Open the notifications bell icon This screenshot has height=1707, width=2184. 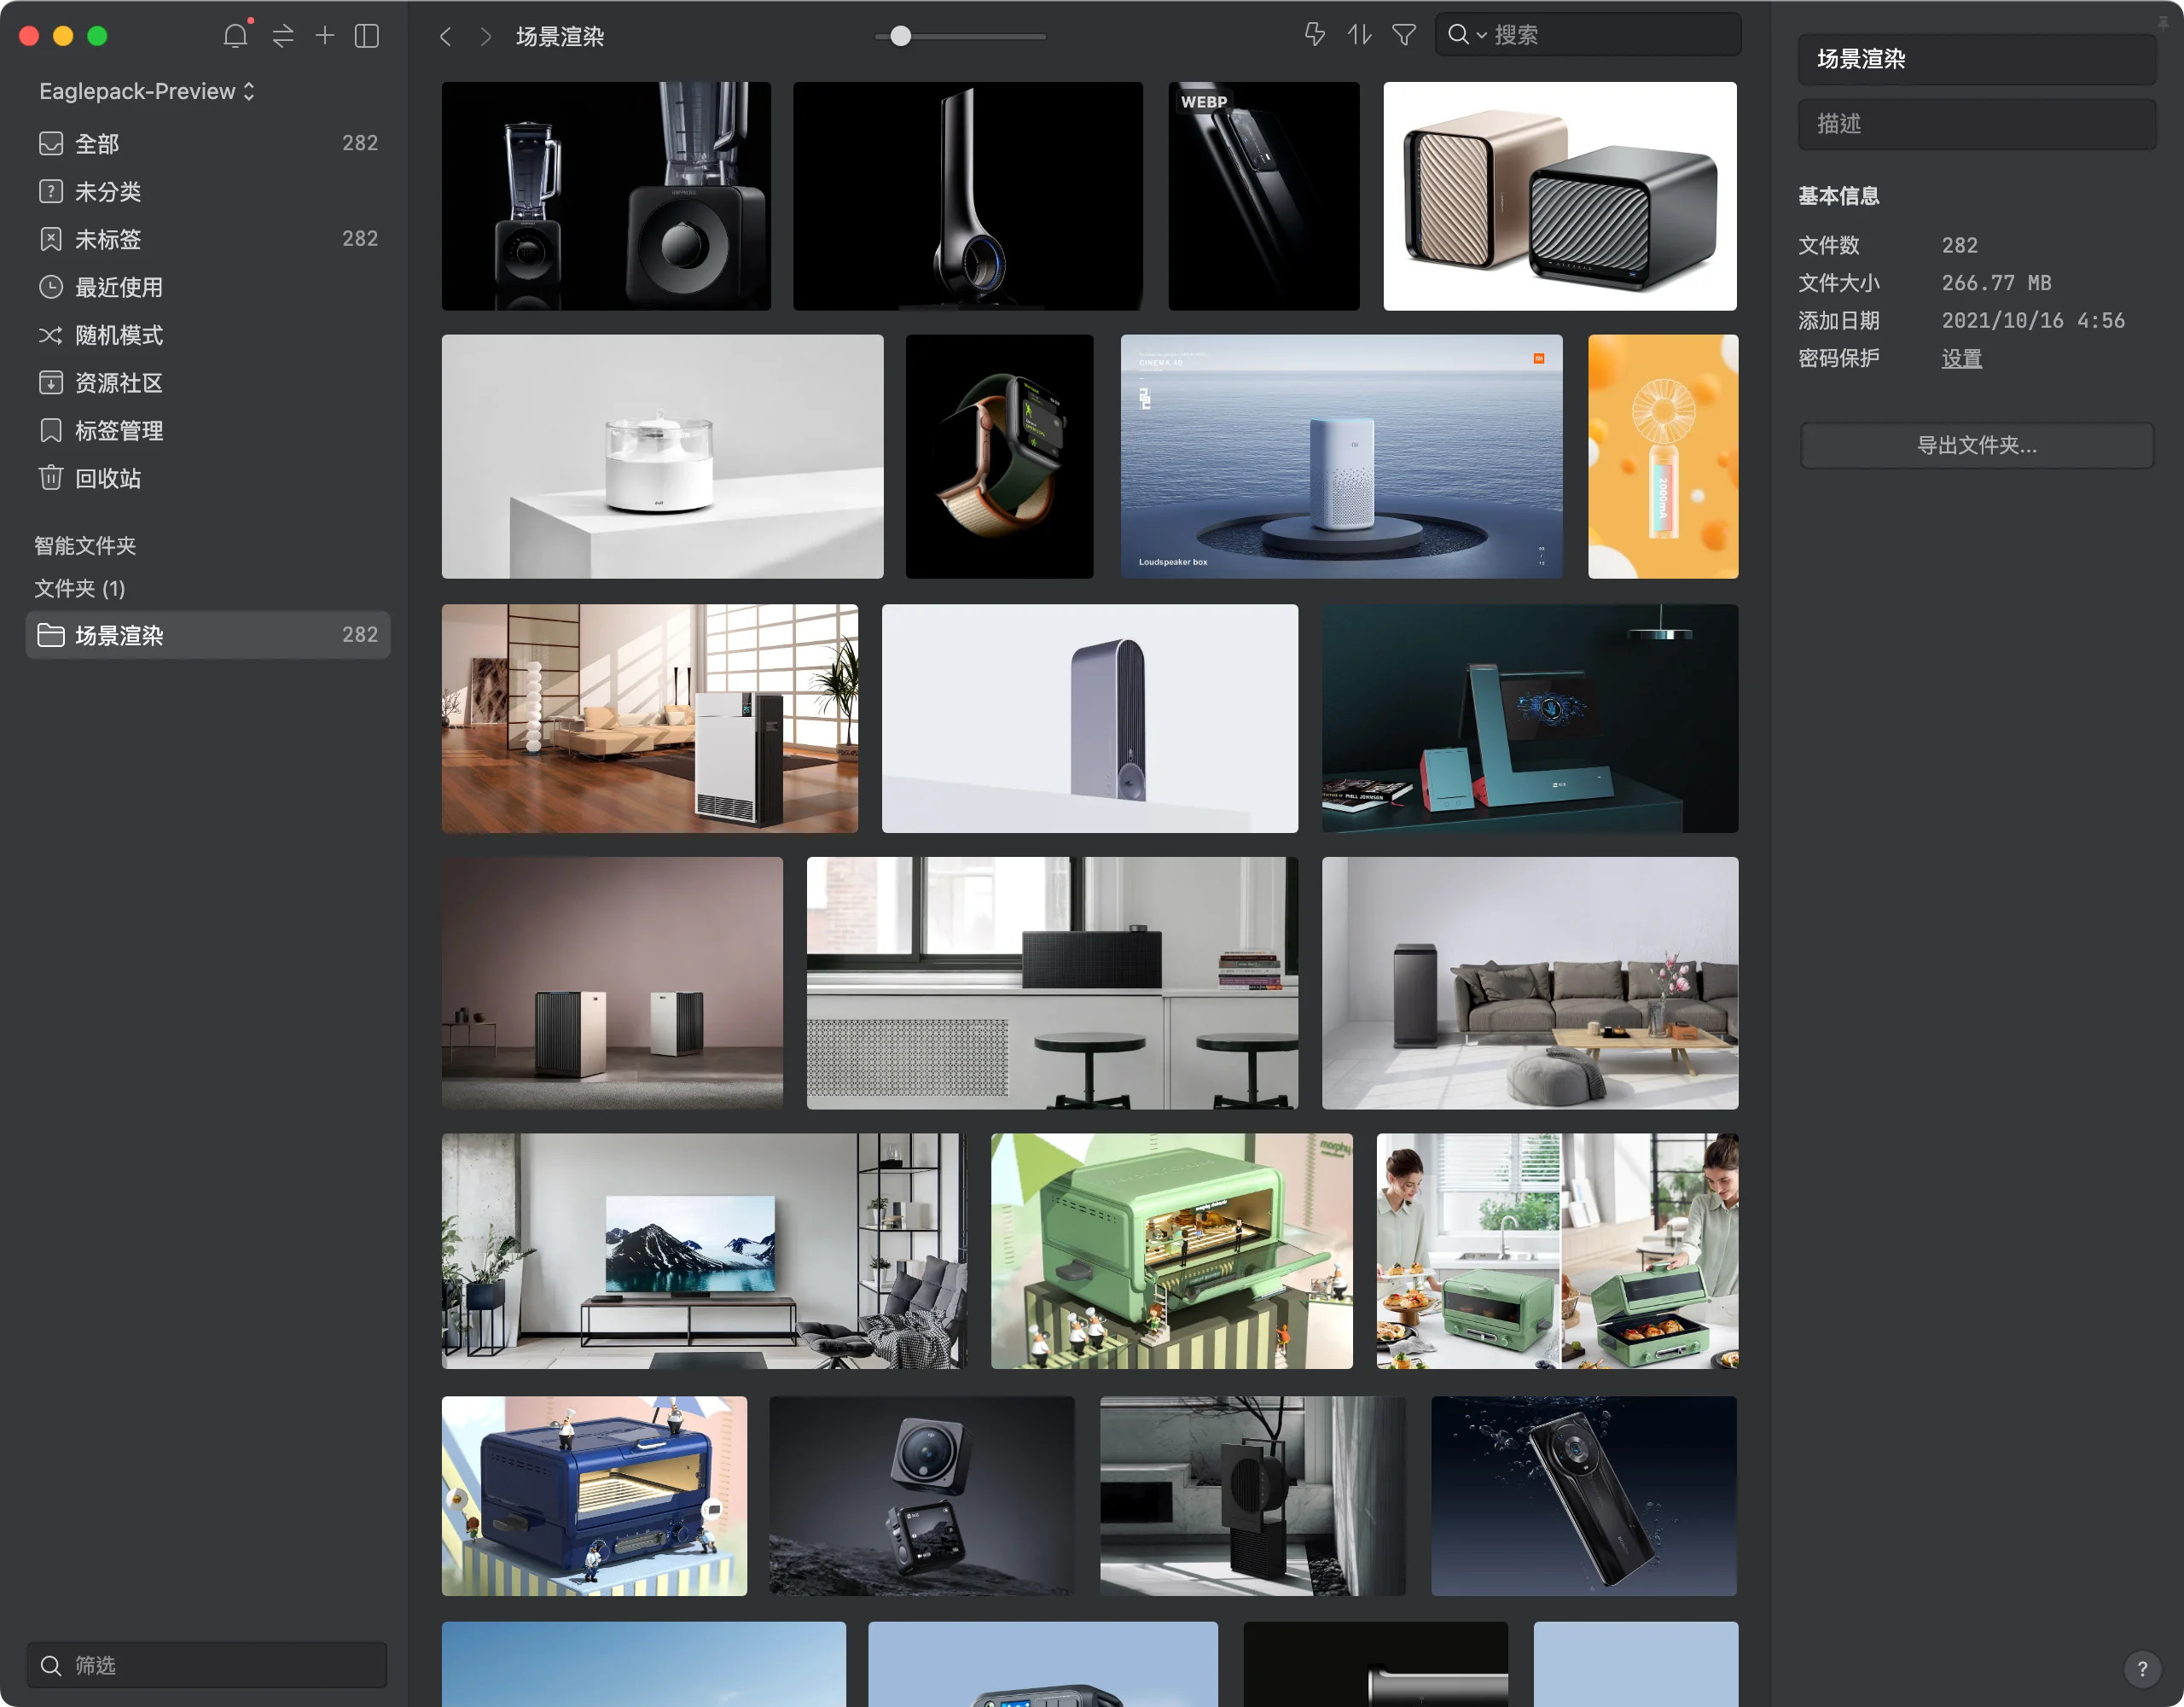coord(235,36)
